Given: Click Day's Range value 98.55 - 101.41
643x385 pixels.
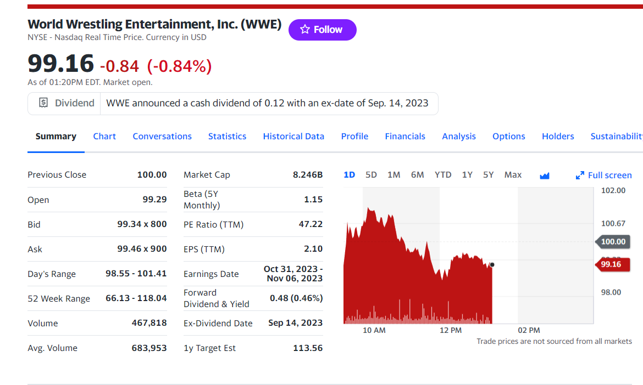Looking at the screenshot, I should pyautogui.click(x=136, y=273).
